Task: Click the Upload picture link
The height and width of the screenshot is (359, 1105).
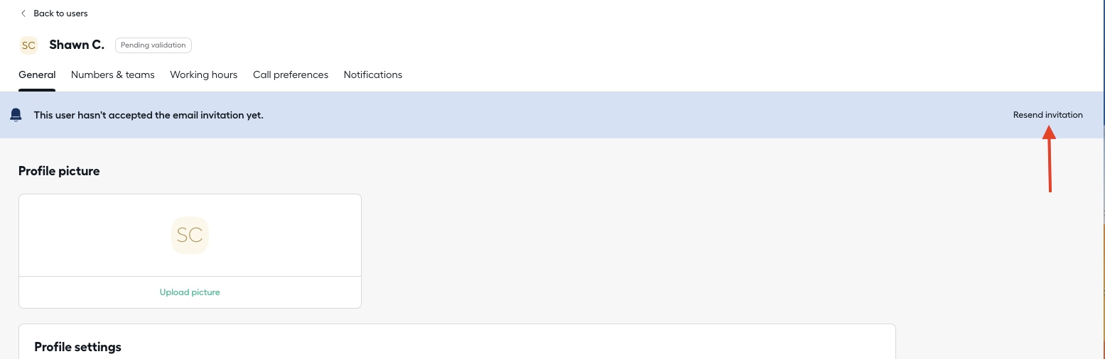Action: click(190, 292)
